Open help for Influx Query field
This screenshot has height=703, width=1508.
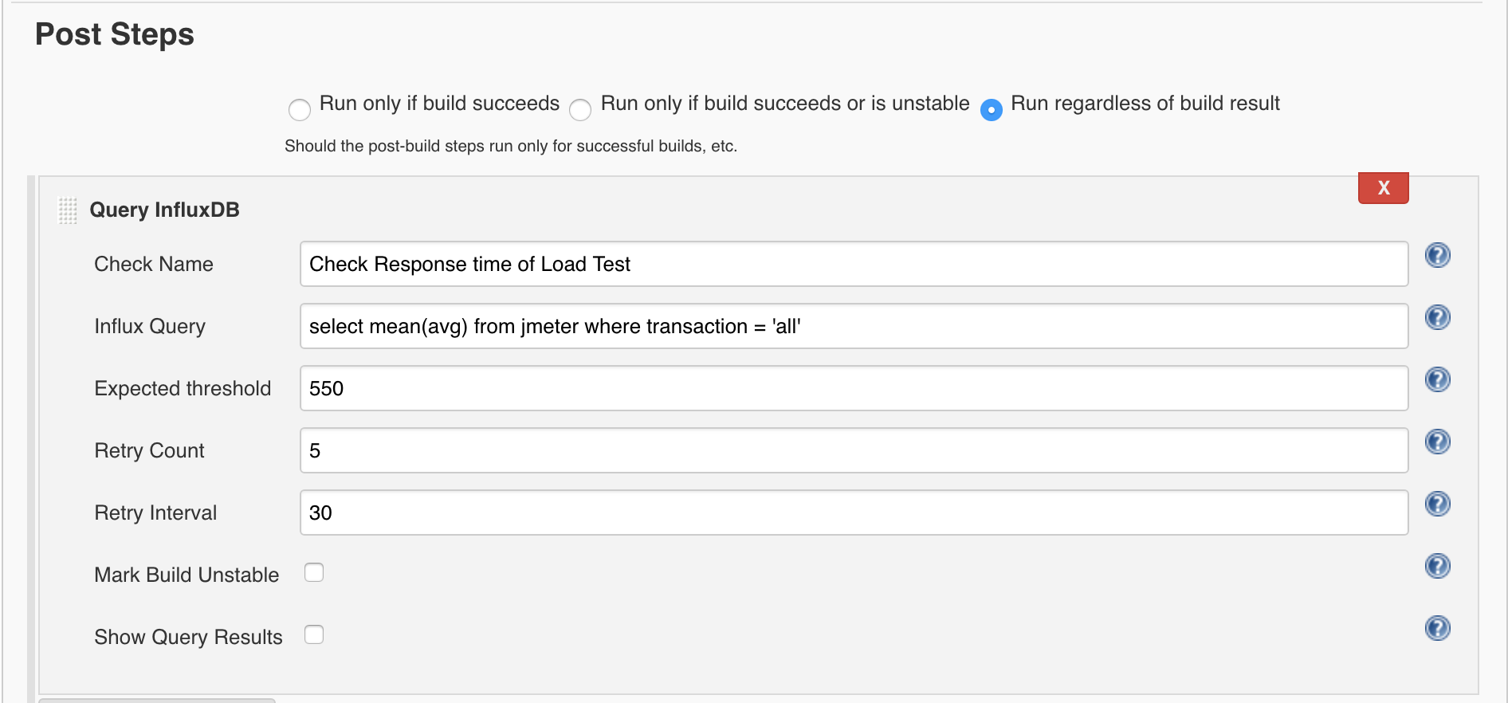coord(1437,318)
